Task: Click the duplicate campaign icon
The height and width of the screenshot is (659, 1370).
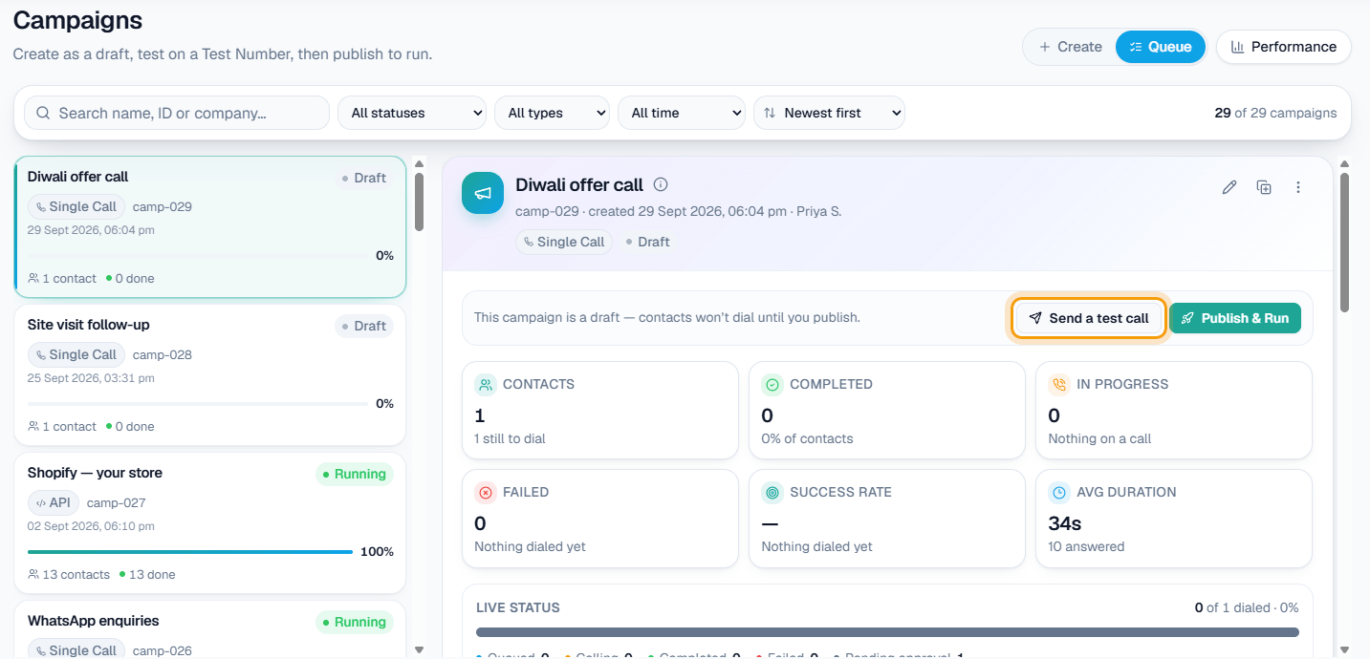Action: click(x=1264, y=187)
